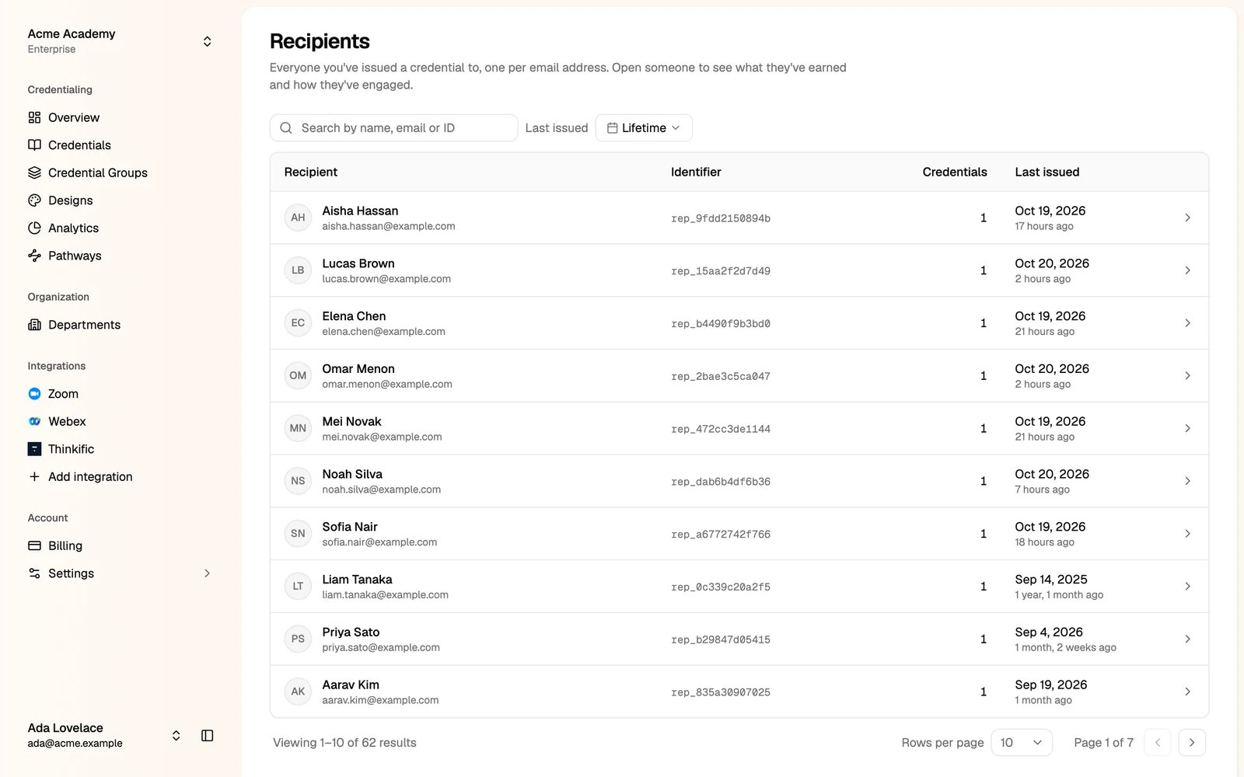Click the search magnifier icon

[x=286, y=128]
